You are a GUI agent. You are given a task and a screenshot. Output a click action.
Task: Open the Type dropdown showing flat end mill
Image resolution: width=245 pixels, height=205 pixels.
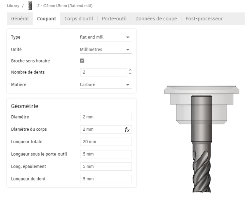106,37
